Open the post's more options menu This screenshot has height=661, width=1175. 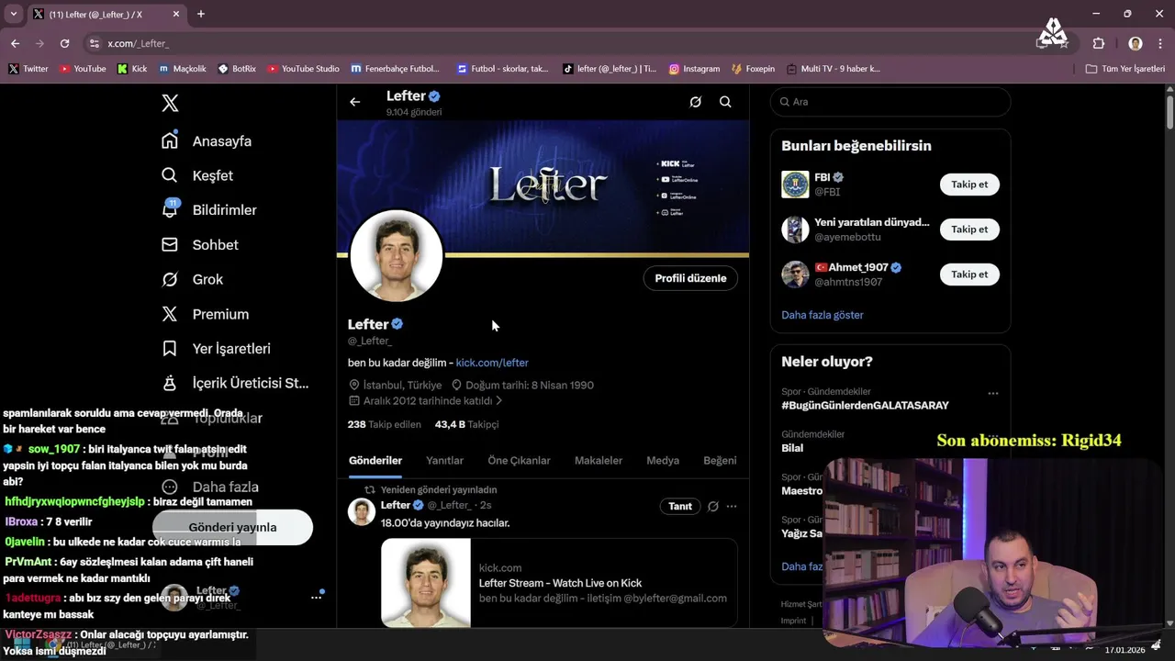pyautogui.click(x=732, y=506)
